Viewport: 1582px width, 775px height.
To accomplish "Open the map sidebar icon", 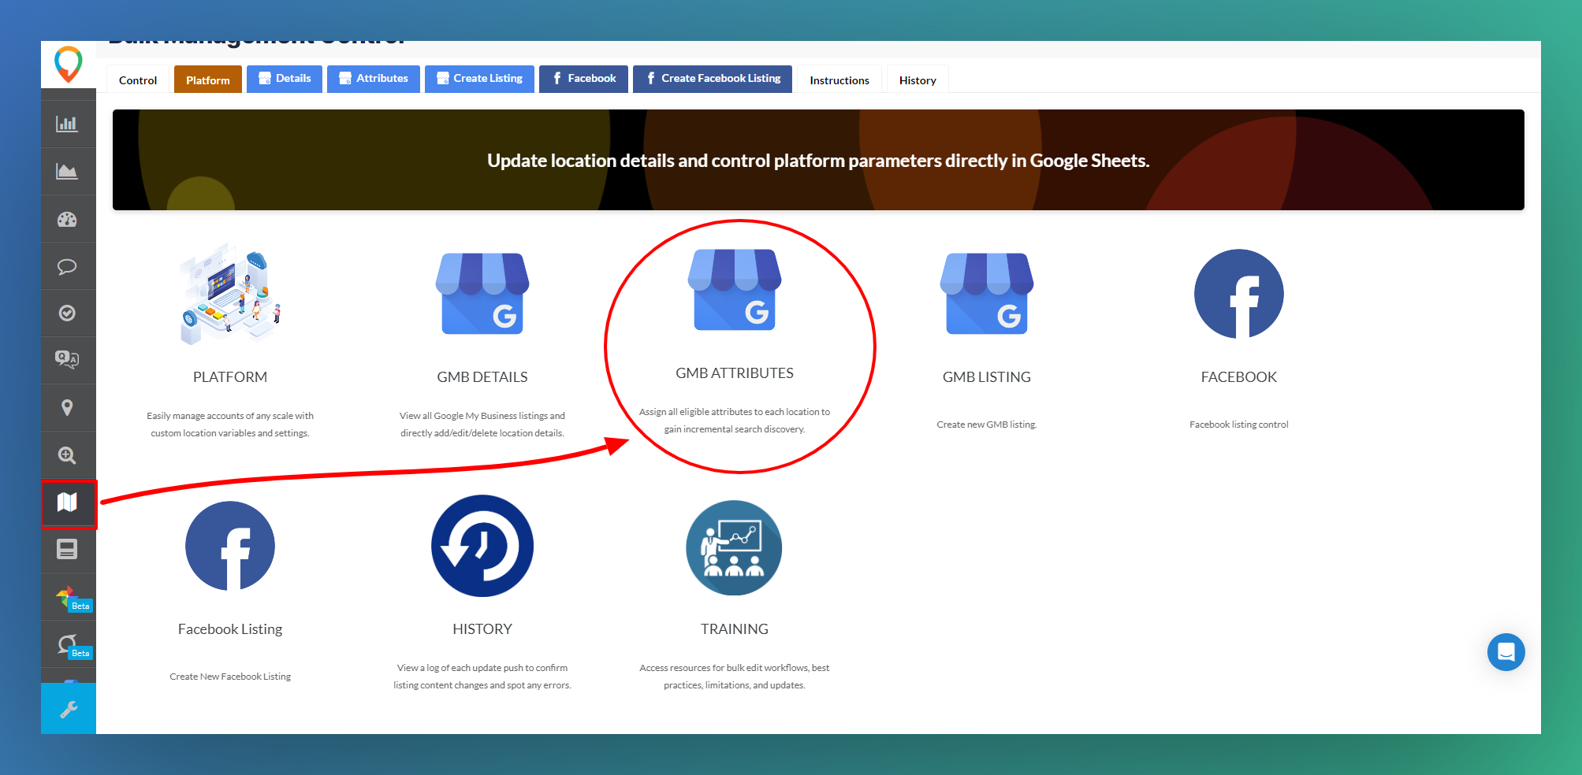I will (67, 502).
